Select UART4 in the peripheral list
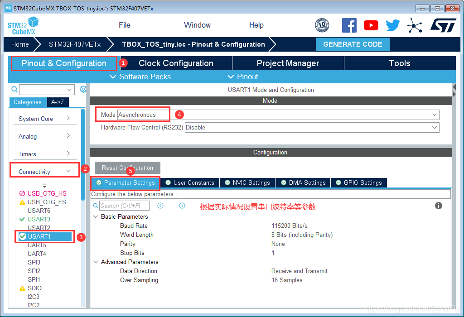Viewport: 464px width, 317px height. (x=37, y=254)
